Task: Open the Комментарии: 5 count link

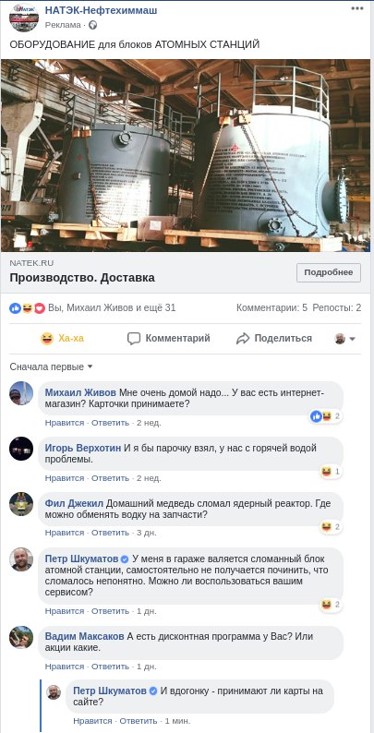Action: pos(271,307)
